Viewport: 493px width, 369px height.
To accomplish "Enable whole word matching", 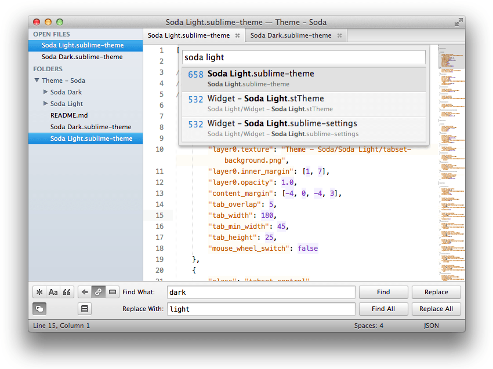I will (x=67, y=292).
